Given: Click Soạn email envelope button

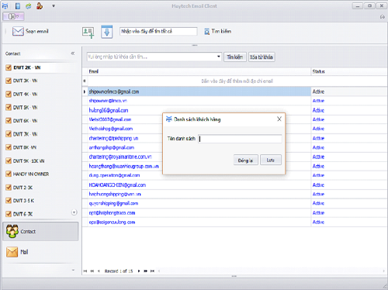Looking at the screenshot, I should click(30, 31).
